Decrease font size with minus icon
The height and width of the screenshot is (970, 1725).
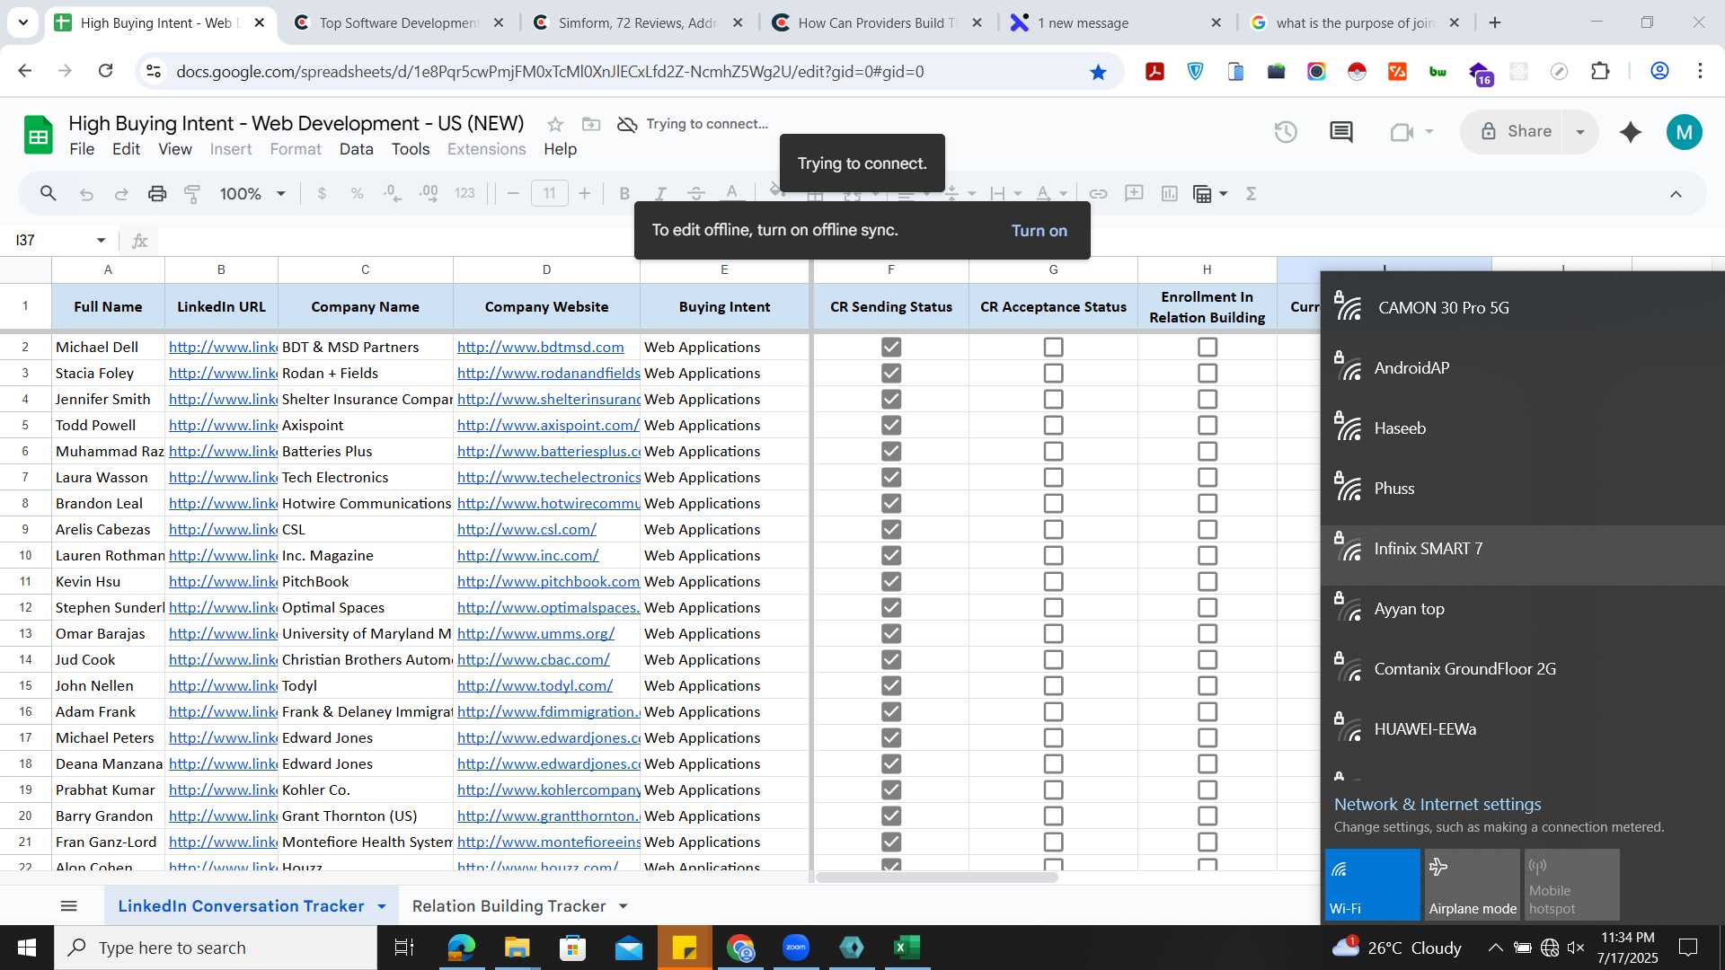pos(513,194)
